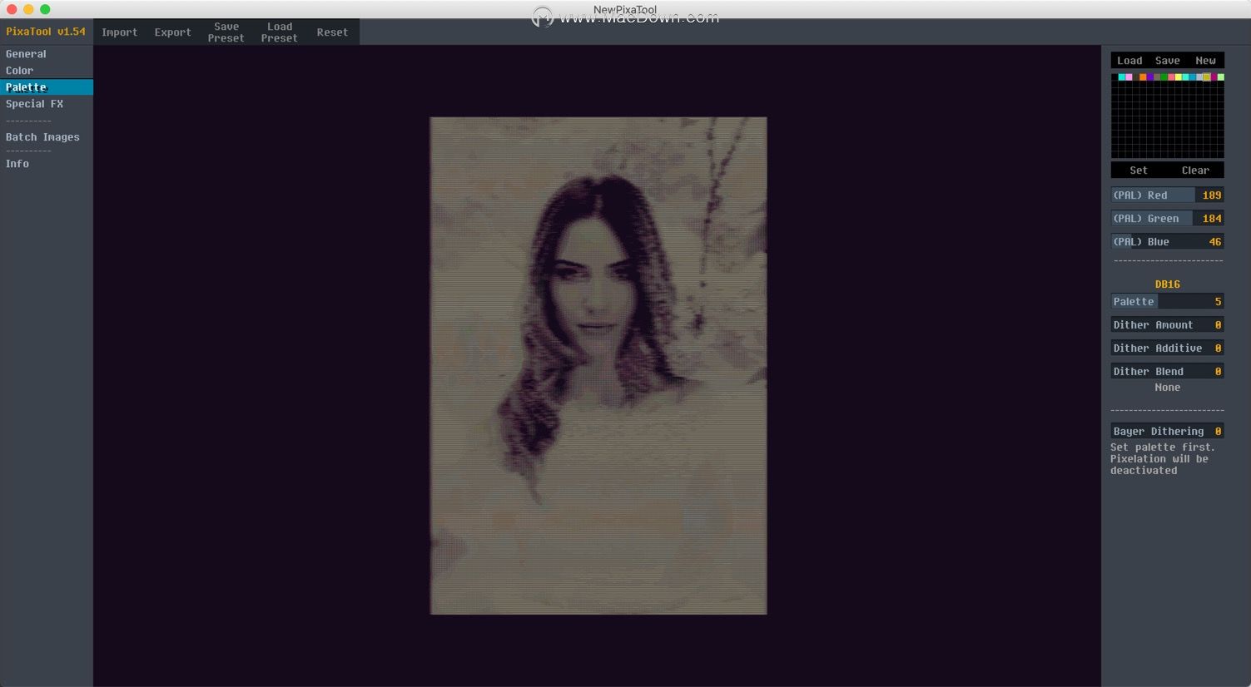Maximize the window with the green button
Screen dimensions: 1251x687
click(45, 9)
